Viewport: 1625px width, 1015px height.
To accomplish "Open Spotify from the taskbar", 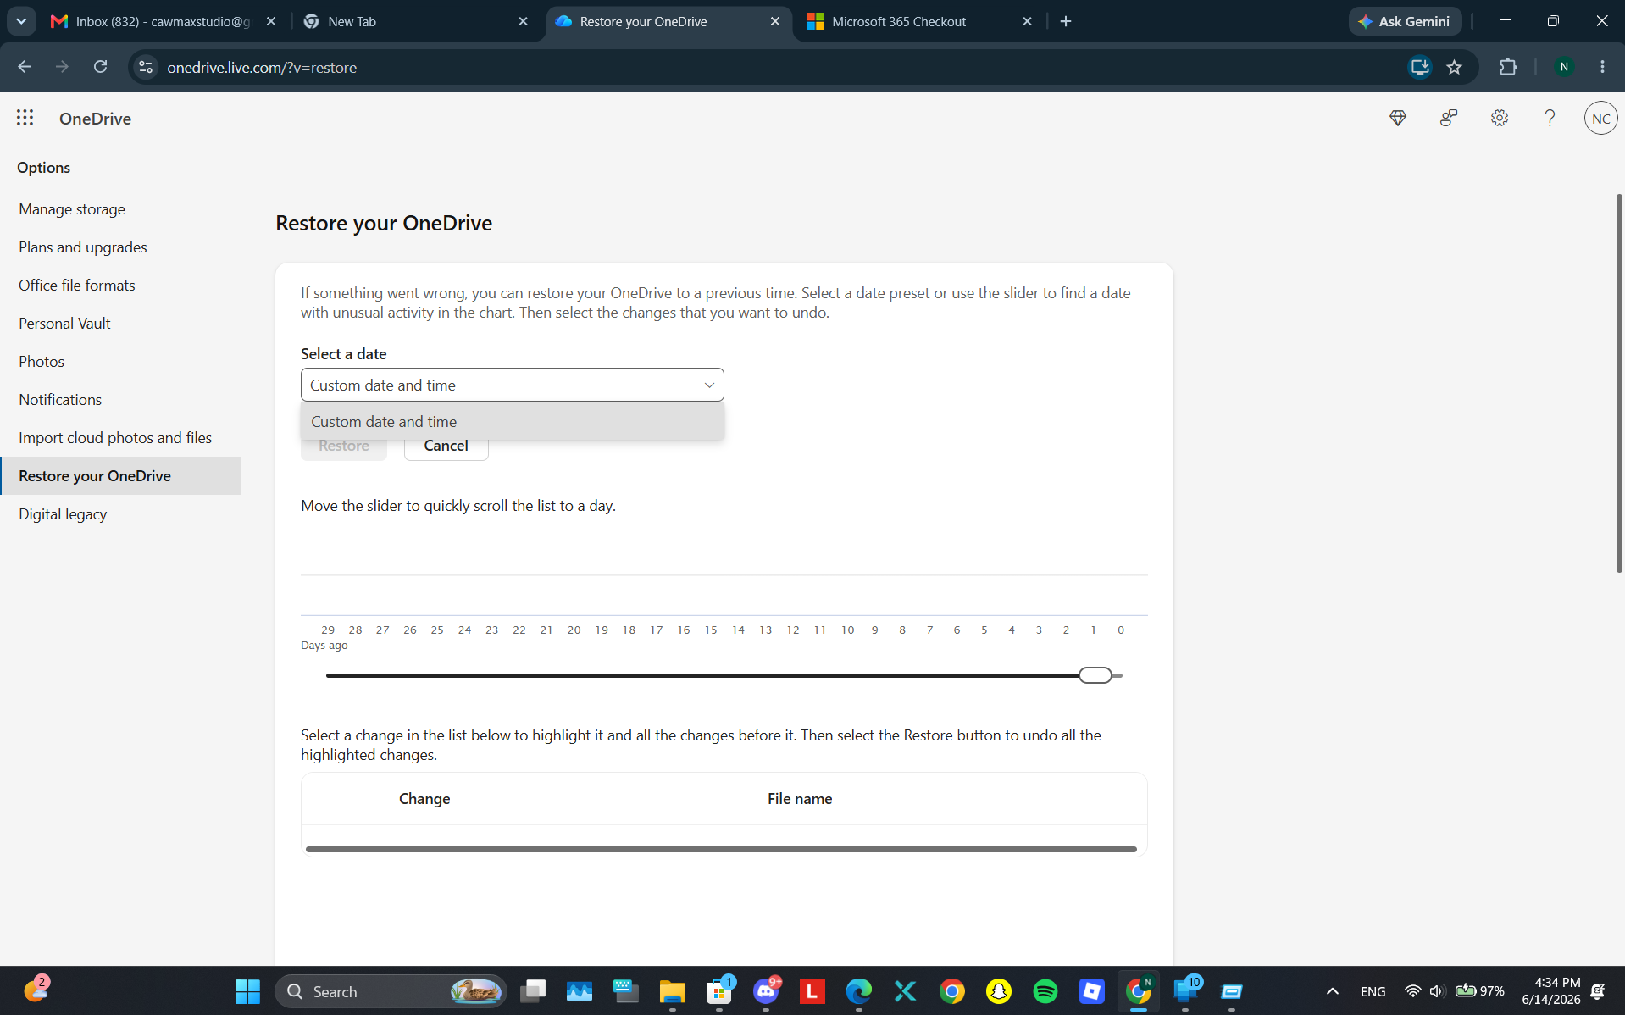I will (x=1045, y=991).
